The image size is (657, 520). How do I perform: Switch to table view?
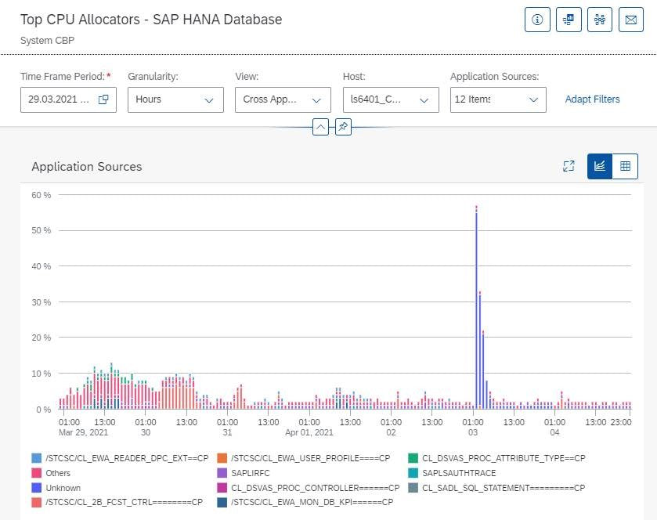626,166
